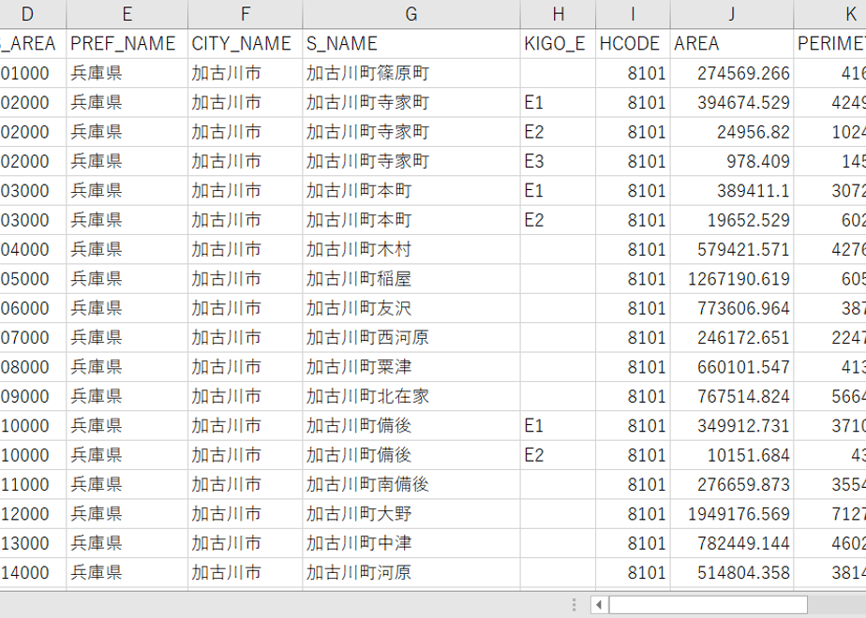Image resolution: width=866 pixels, height=618 pixels.
Task: Click the area value 24956.82
Action: tap(732, 132)
